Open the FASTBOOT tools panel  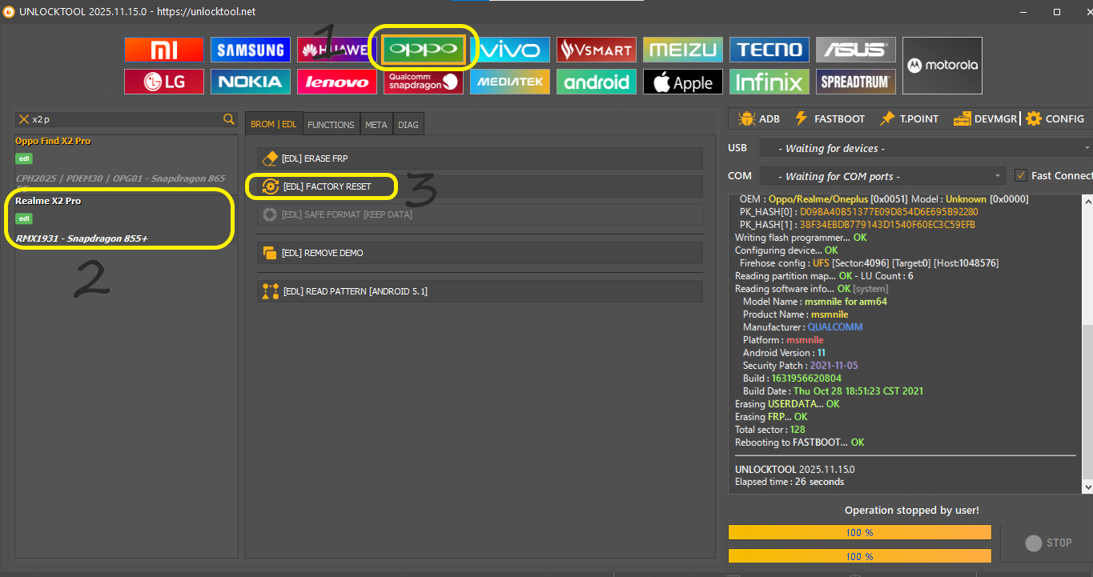[829, 118]
